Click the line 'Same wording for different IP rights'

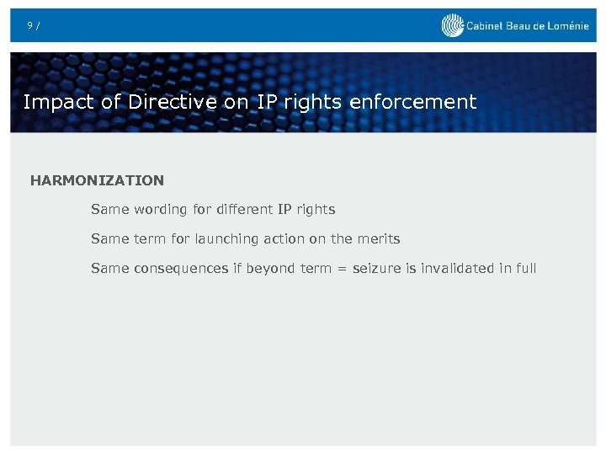[x=213, y=209]
